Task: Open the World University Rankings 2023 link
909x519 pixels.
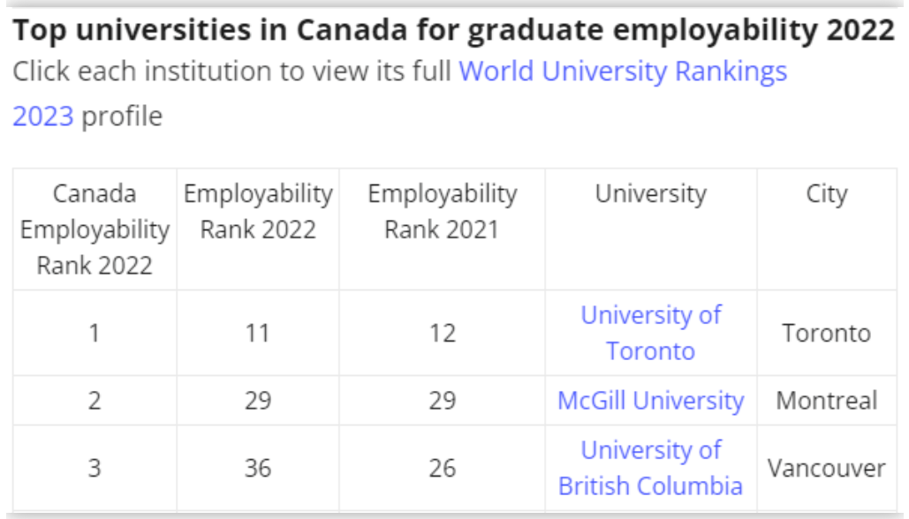Action: point(622,71)
